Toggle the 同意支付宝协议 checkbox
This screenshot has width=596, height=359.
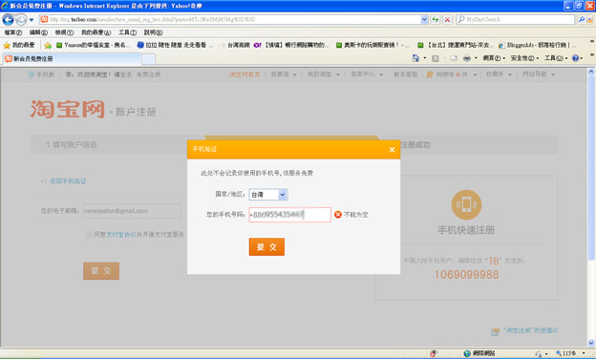click(89, 235)
